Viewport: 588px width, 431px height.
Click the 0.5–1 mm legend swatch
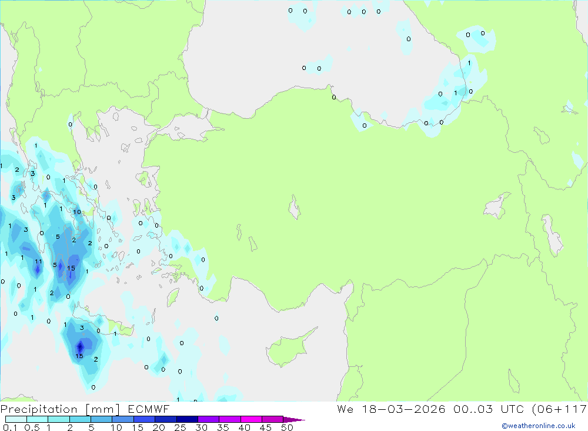point(38,419)
